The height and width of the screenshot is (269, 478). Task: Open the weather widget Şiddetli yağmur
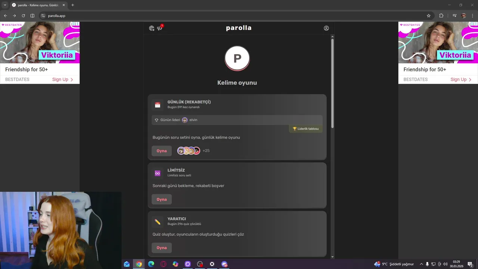click(x=394, y=264)
